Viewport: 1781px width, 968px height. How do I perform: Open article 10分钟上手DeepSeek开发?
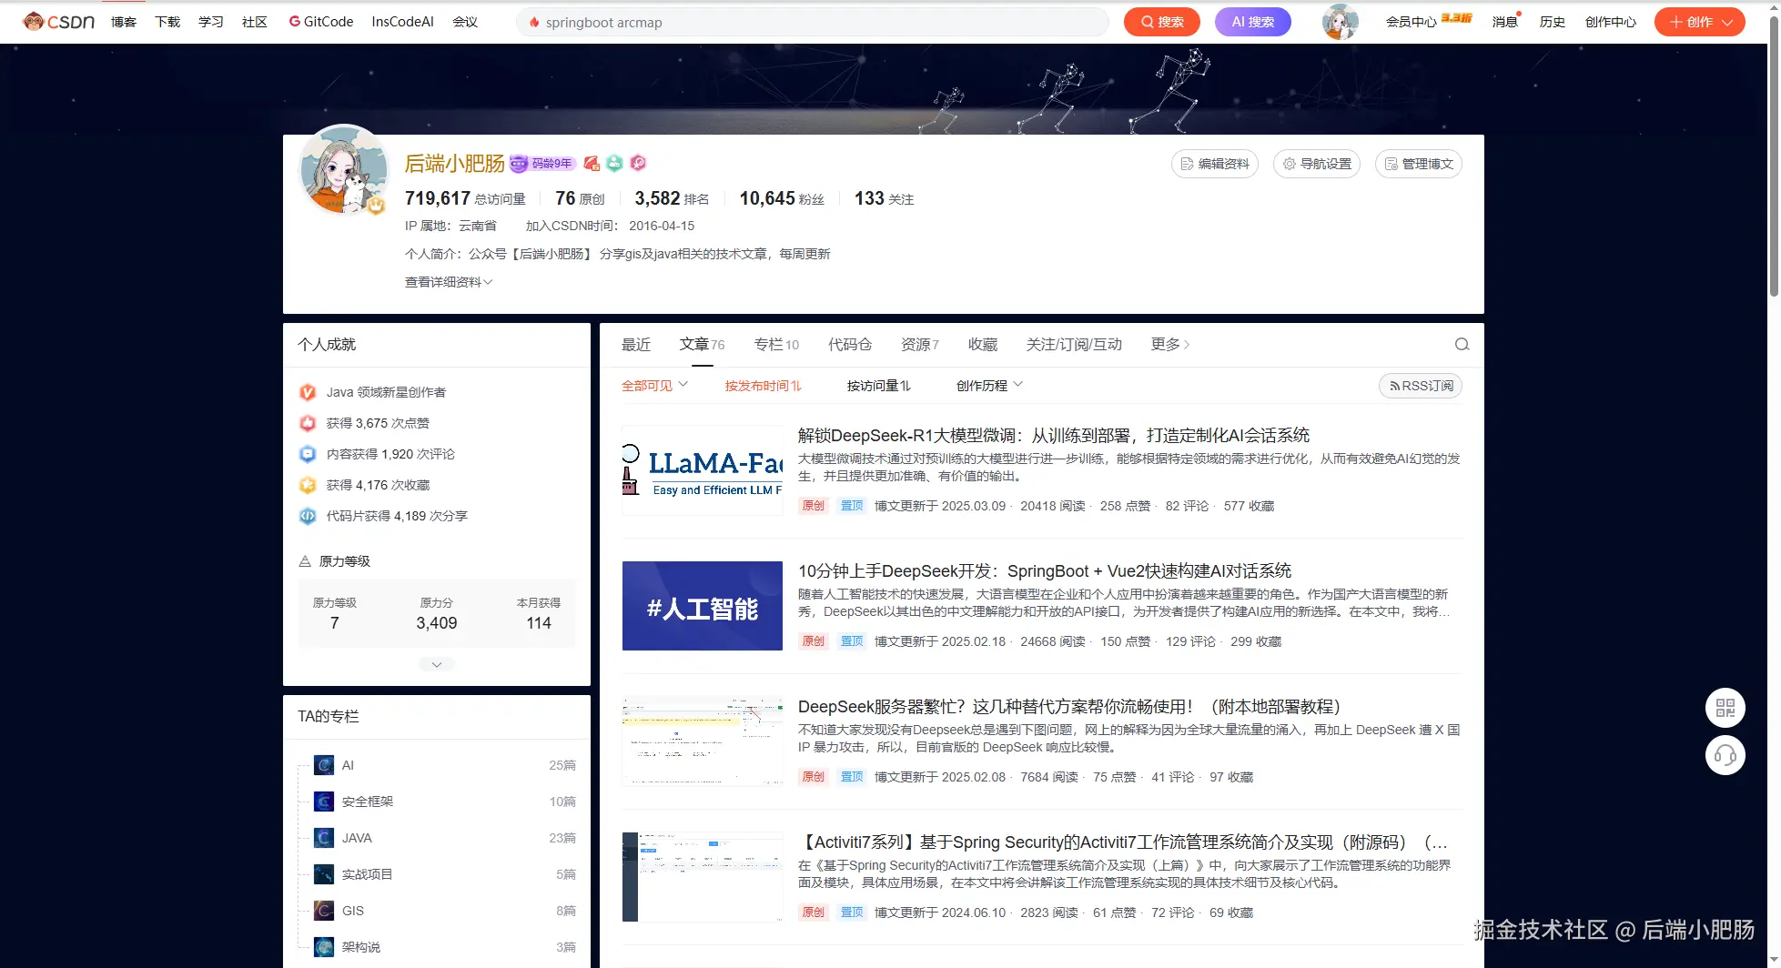1045,571
